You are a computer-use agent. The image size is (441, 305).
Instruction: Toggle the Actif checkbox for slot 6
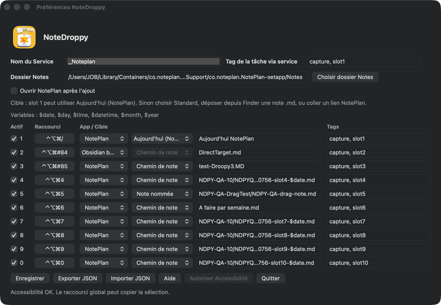(x=14, y=208)
